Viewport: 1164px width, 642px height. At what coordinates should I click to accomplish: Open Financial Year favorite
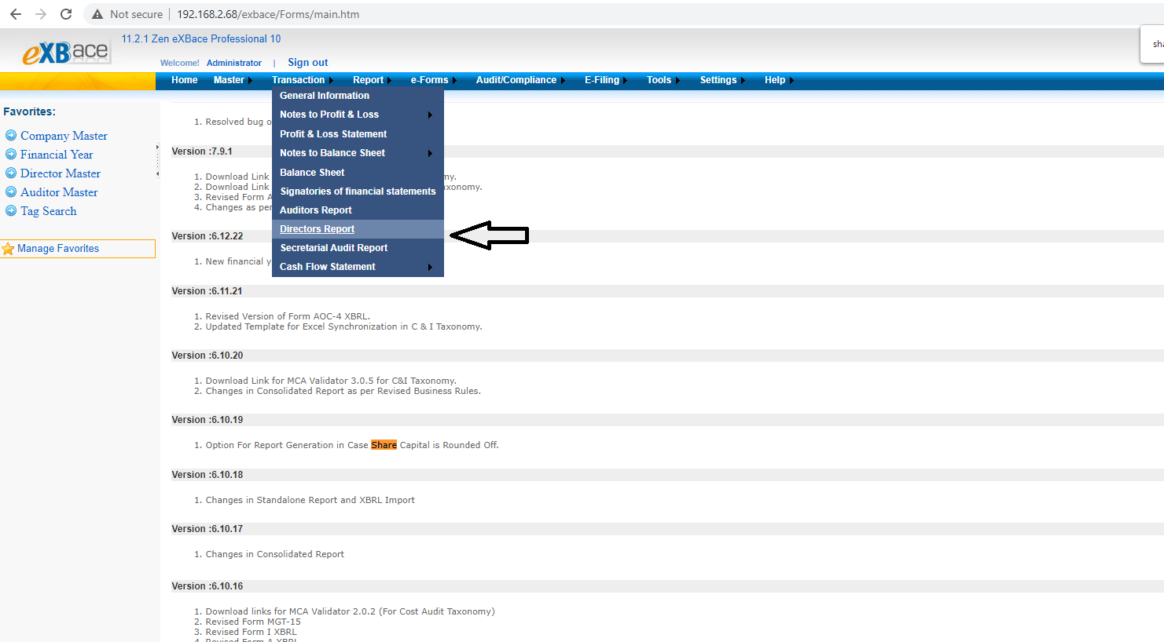point(57,155)
